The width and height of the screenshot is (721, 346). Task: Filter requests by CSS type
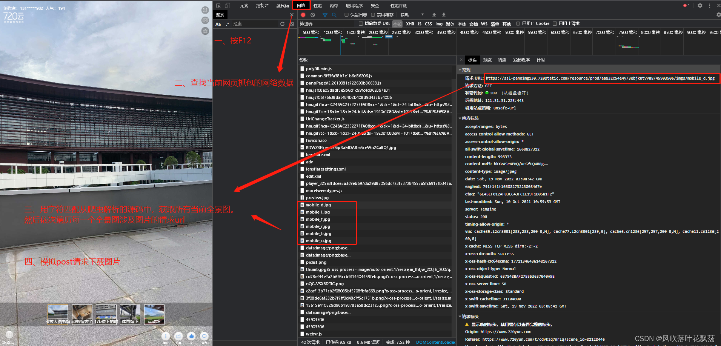point(428,24)
